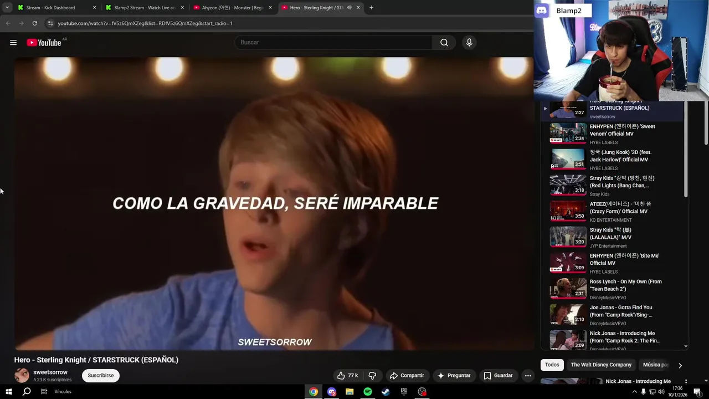Click the Discord logo in the Blamp2 overlay

(542, 11)
